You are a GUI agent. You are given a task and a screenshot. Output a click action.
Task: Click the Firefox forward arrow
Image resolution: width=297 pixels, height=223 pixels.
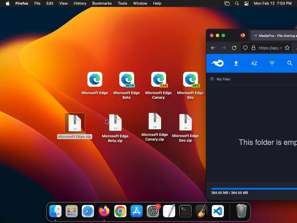coord(224,48)
